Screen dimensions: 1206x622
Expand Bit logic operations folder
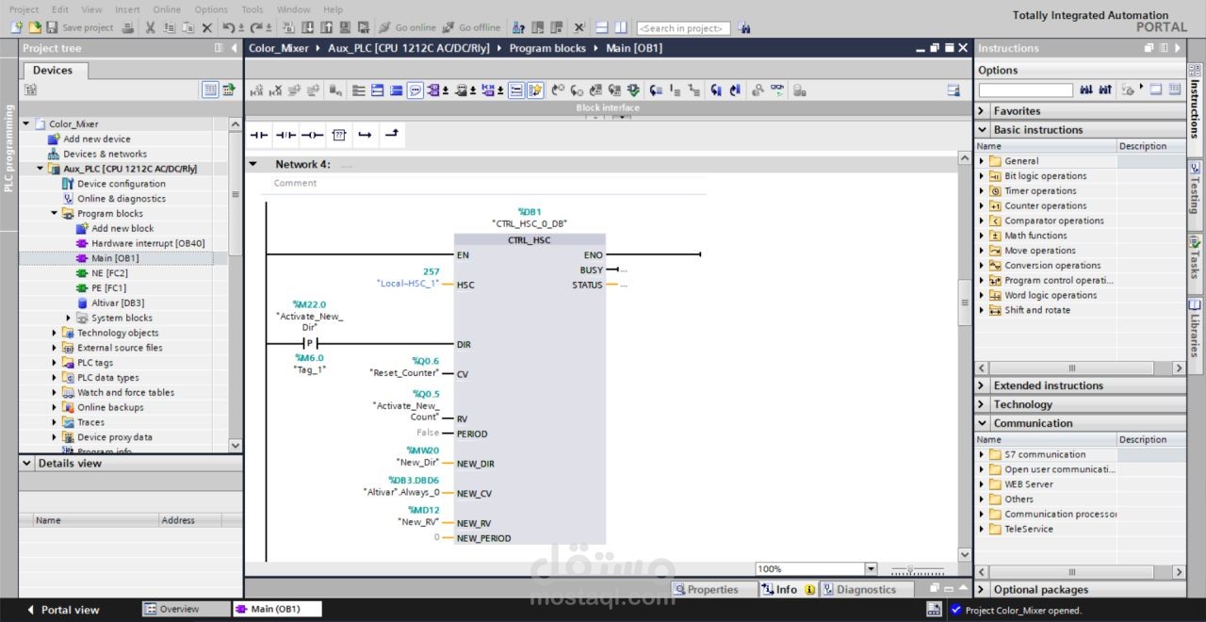click(x=982, y=176)
